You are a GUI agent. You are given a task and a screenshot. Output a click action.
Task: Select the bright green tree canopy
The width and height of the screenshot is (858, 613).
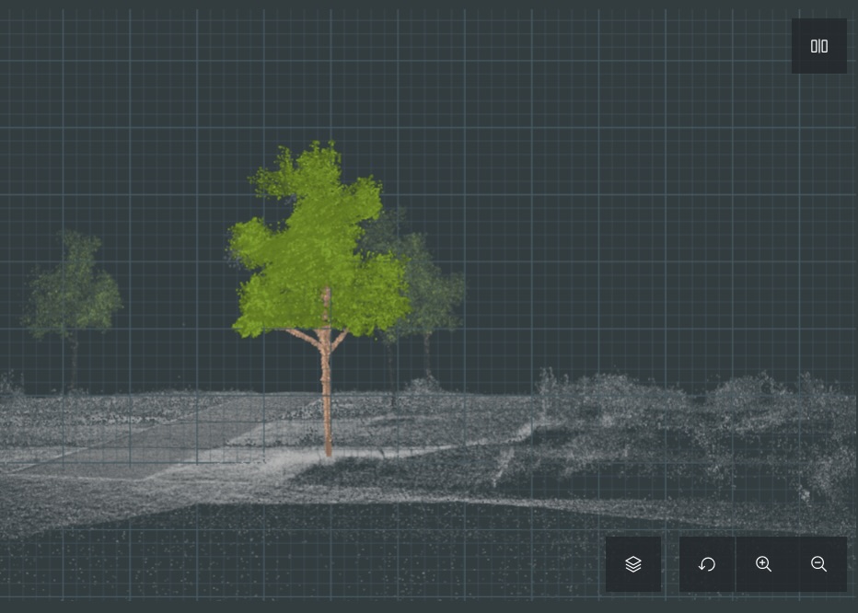pyautogui.click(x=313, y=239)
